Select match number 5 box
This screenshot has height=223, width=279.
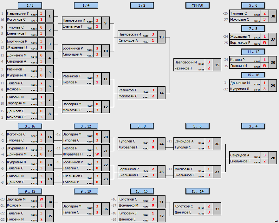click(50, 72)
